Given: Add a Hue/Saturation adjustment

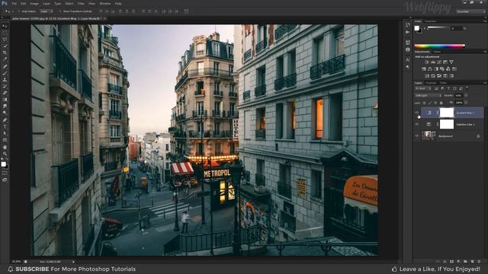Looking at the screenshot, I should point(424,69).
